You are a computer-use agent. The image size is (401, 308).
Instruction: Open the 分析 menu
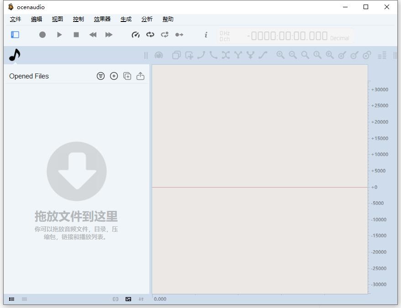pos(147,19)
